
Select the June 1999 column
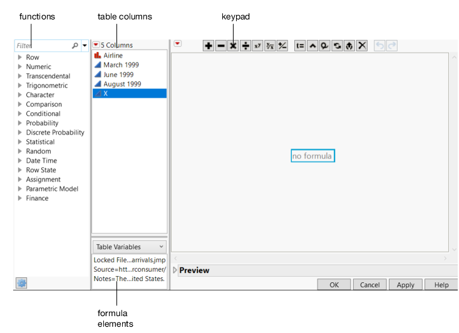click(x=130, y=74)
